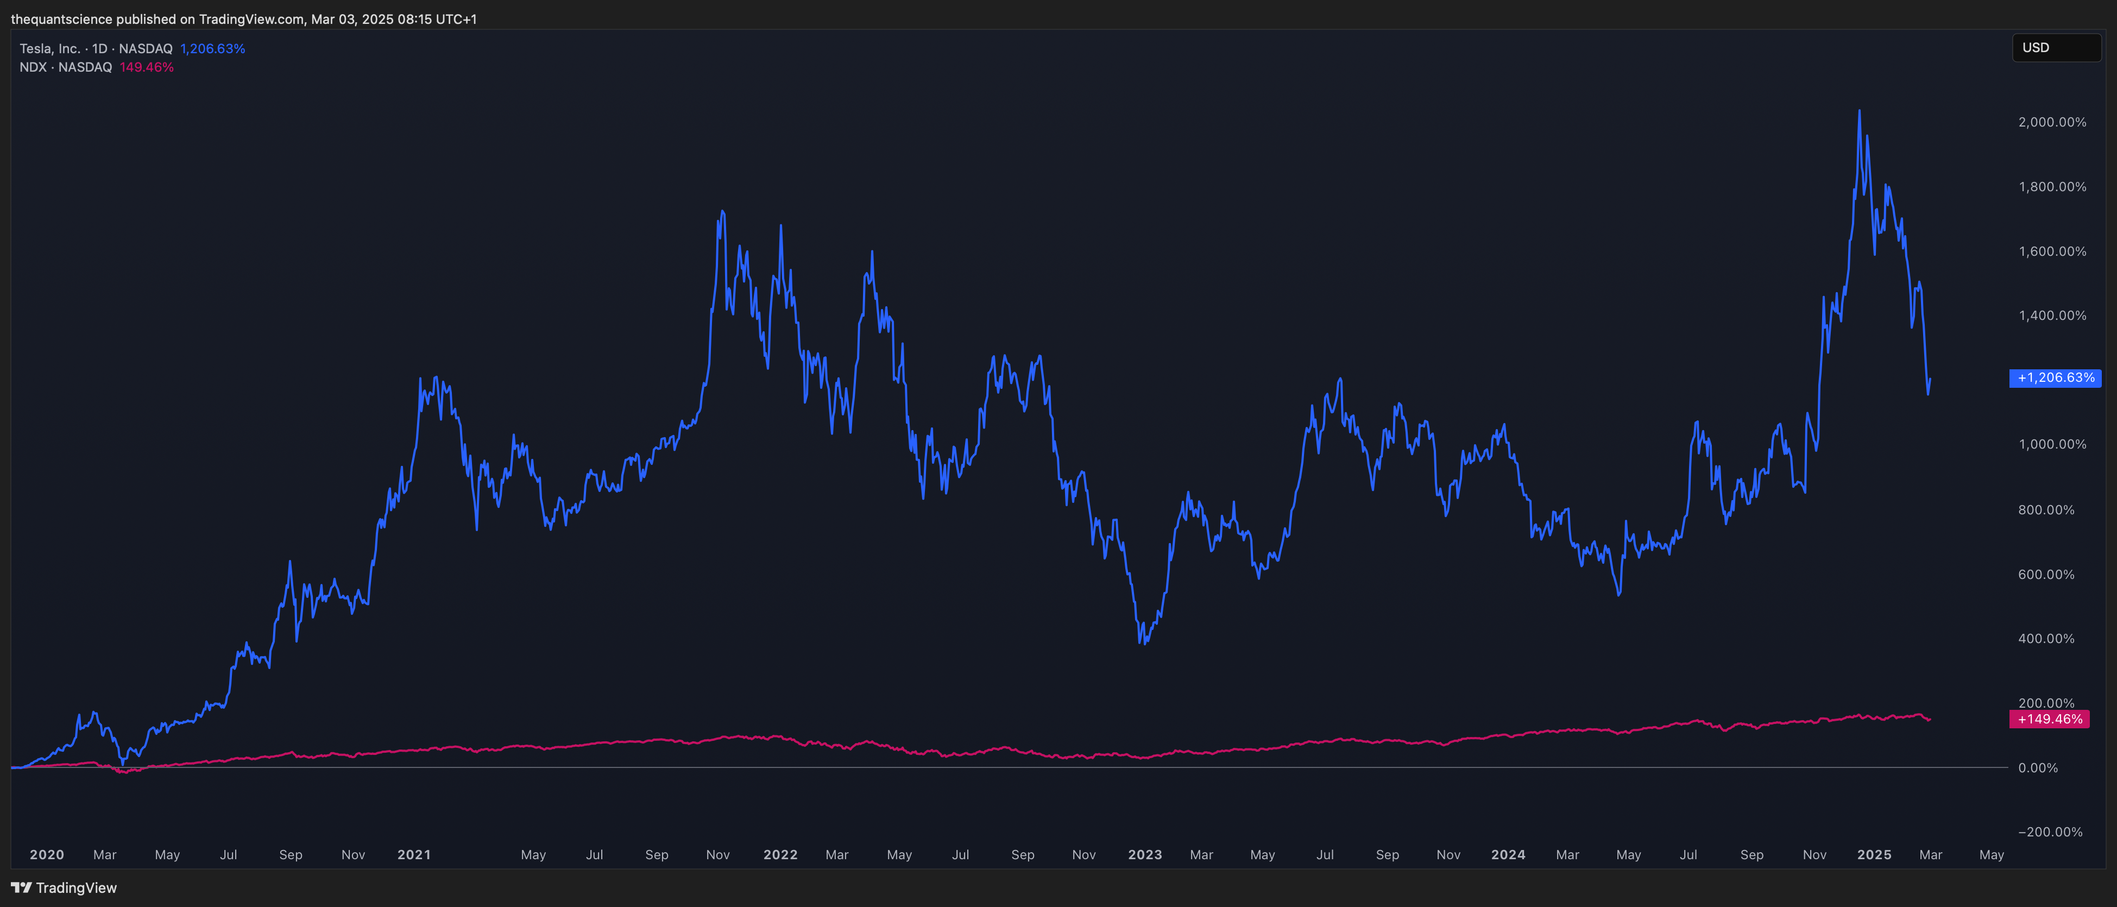Click the 400.00% axis label
Viewport: 2117px width, 907px height.
pyautogui.click(x=2046, y=638)
